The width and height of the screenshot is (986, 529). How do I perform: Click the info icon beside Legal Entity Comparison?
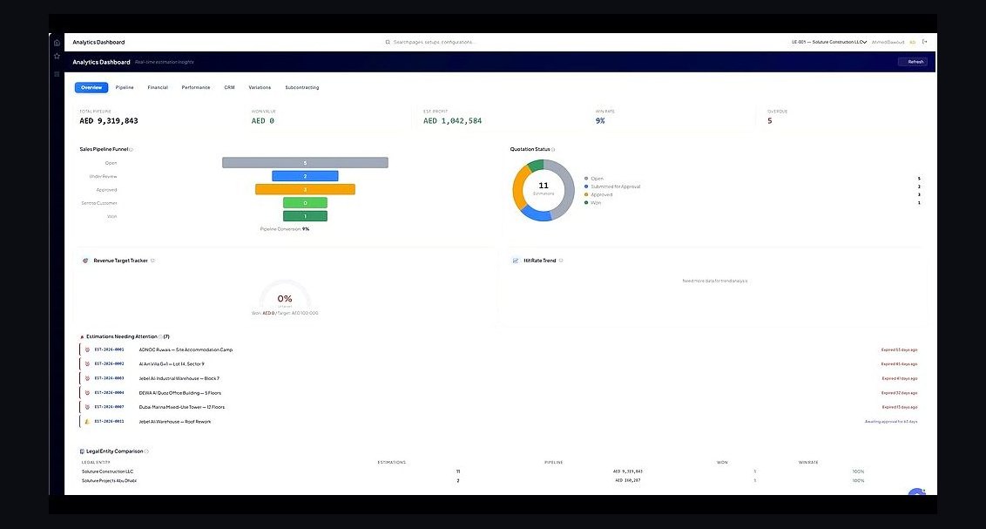[x=146, y=451]
